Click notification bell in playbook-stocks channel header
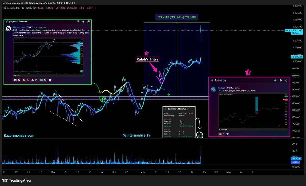The image size is (306, 186). pyautogui.click(x=83, y=22)
